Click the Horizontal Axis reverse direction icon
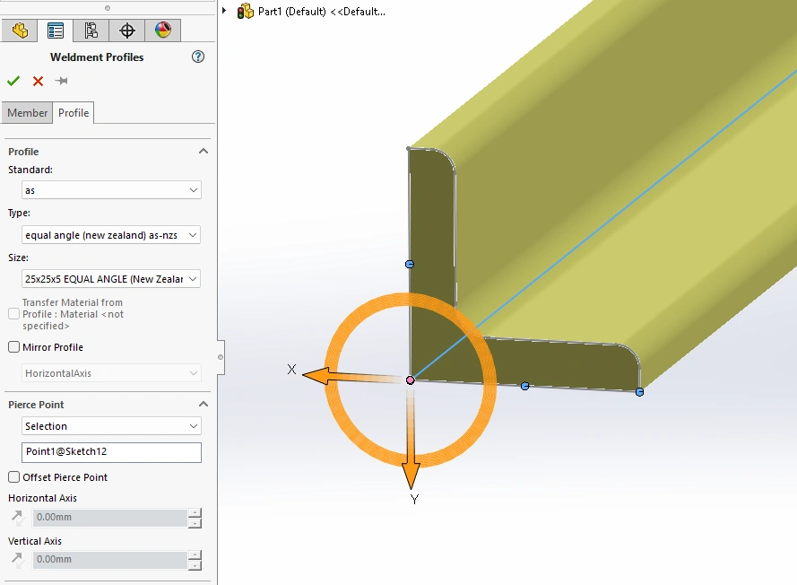This screenshot has width=797, height=585. click(x=17, y=518)
